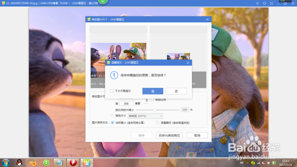The image size is (297, 167).
Task: Click 否 to cancel overwriting
Action: click(x=176, y=91)
